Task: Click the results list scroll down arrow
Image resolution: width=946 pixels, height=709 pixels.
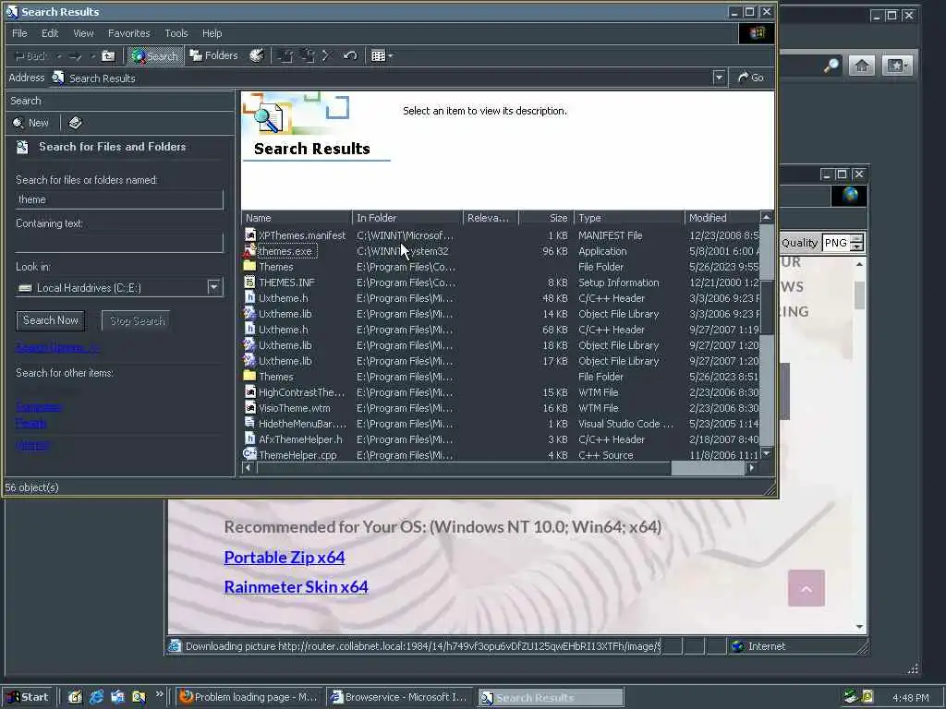Action: [766, 453]
